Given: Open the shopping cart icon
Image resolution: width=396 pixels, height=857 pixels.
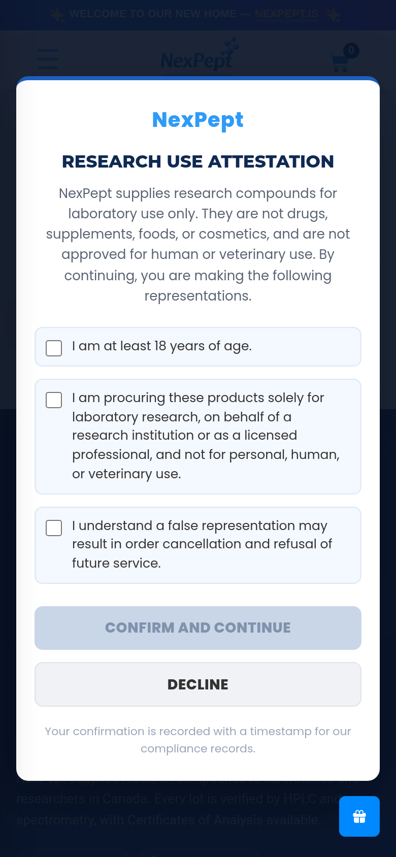Looking at the screenshot, I should coord(339,63).
